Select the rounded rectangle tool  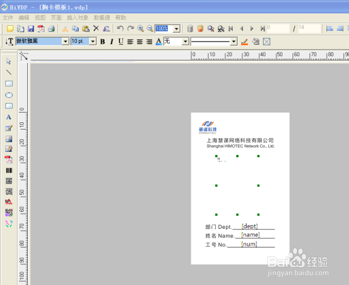[9, 106]
